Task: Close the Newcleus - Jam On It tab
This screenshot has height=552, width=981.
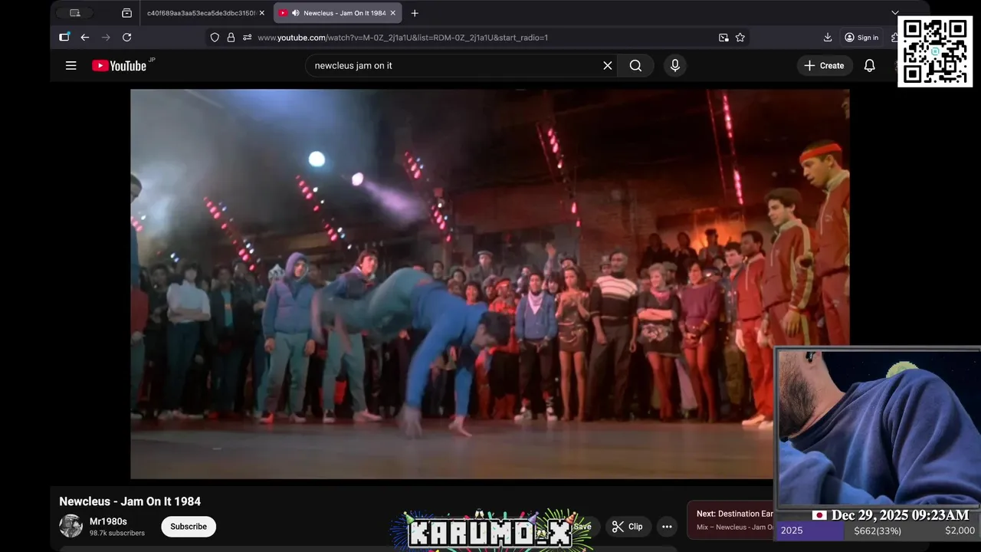Action: coord(393,13)
